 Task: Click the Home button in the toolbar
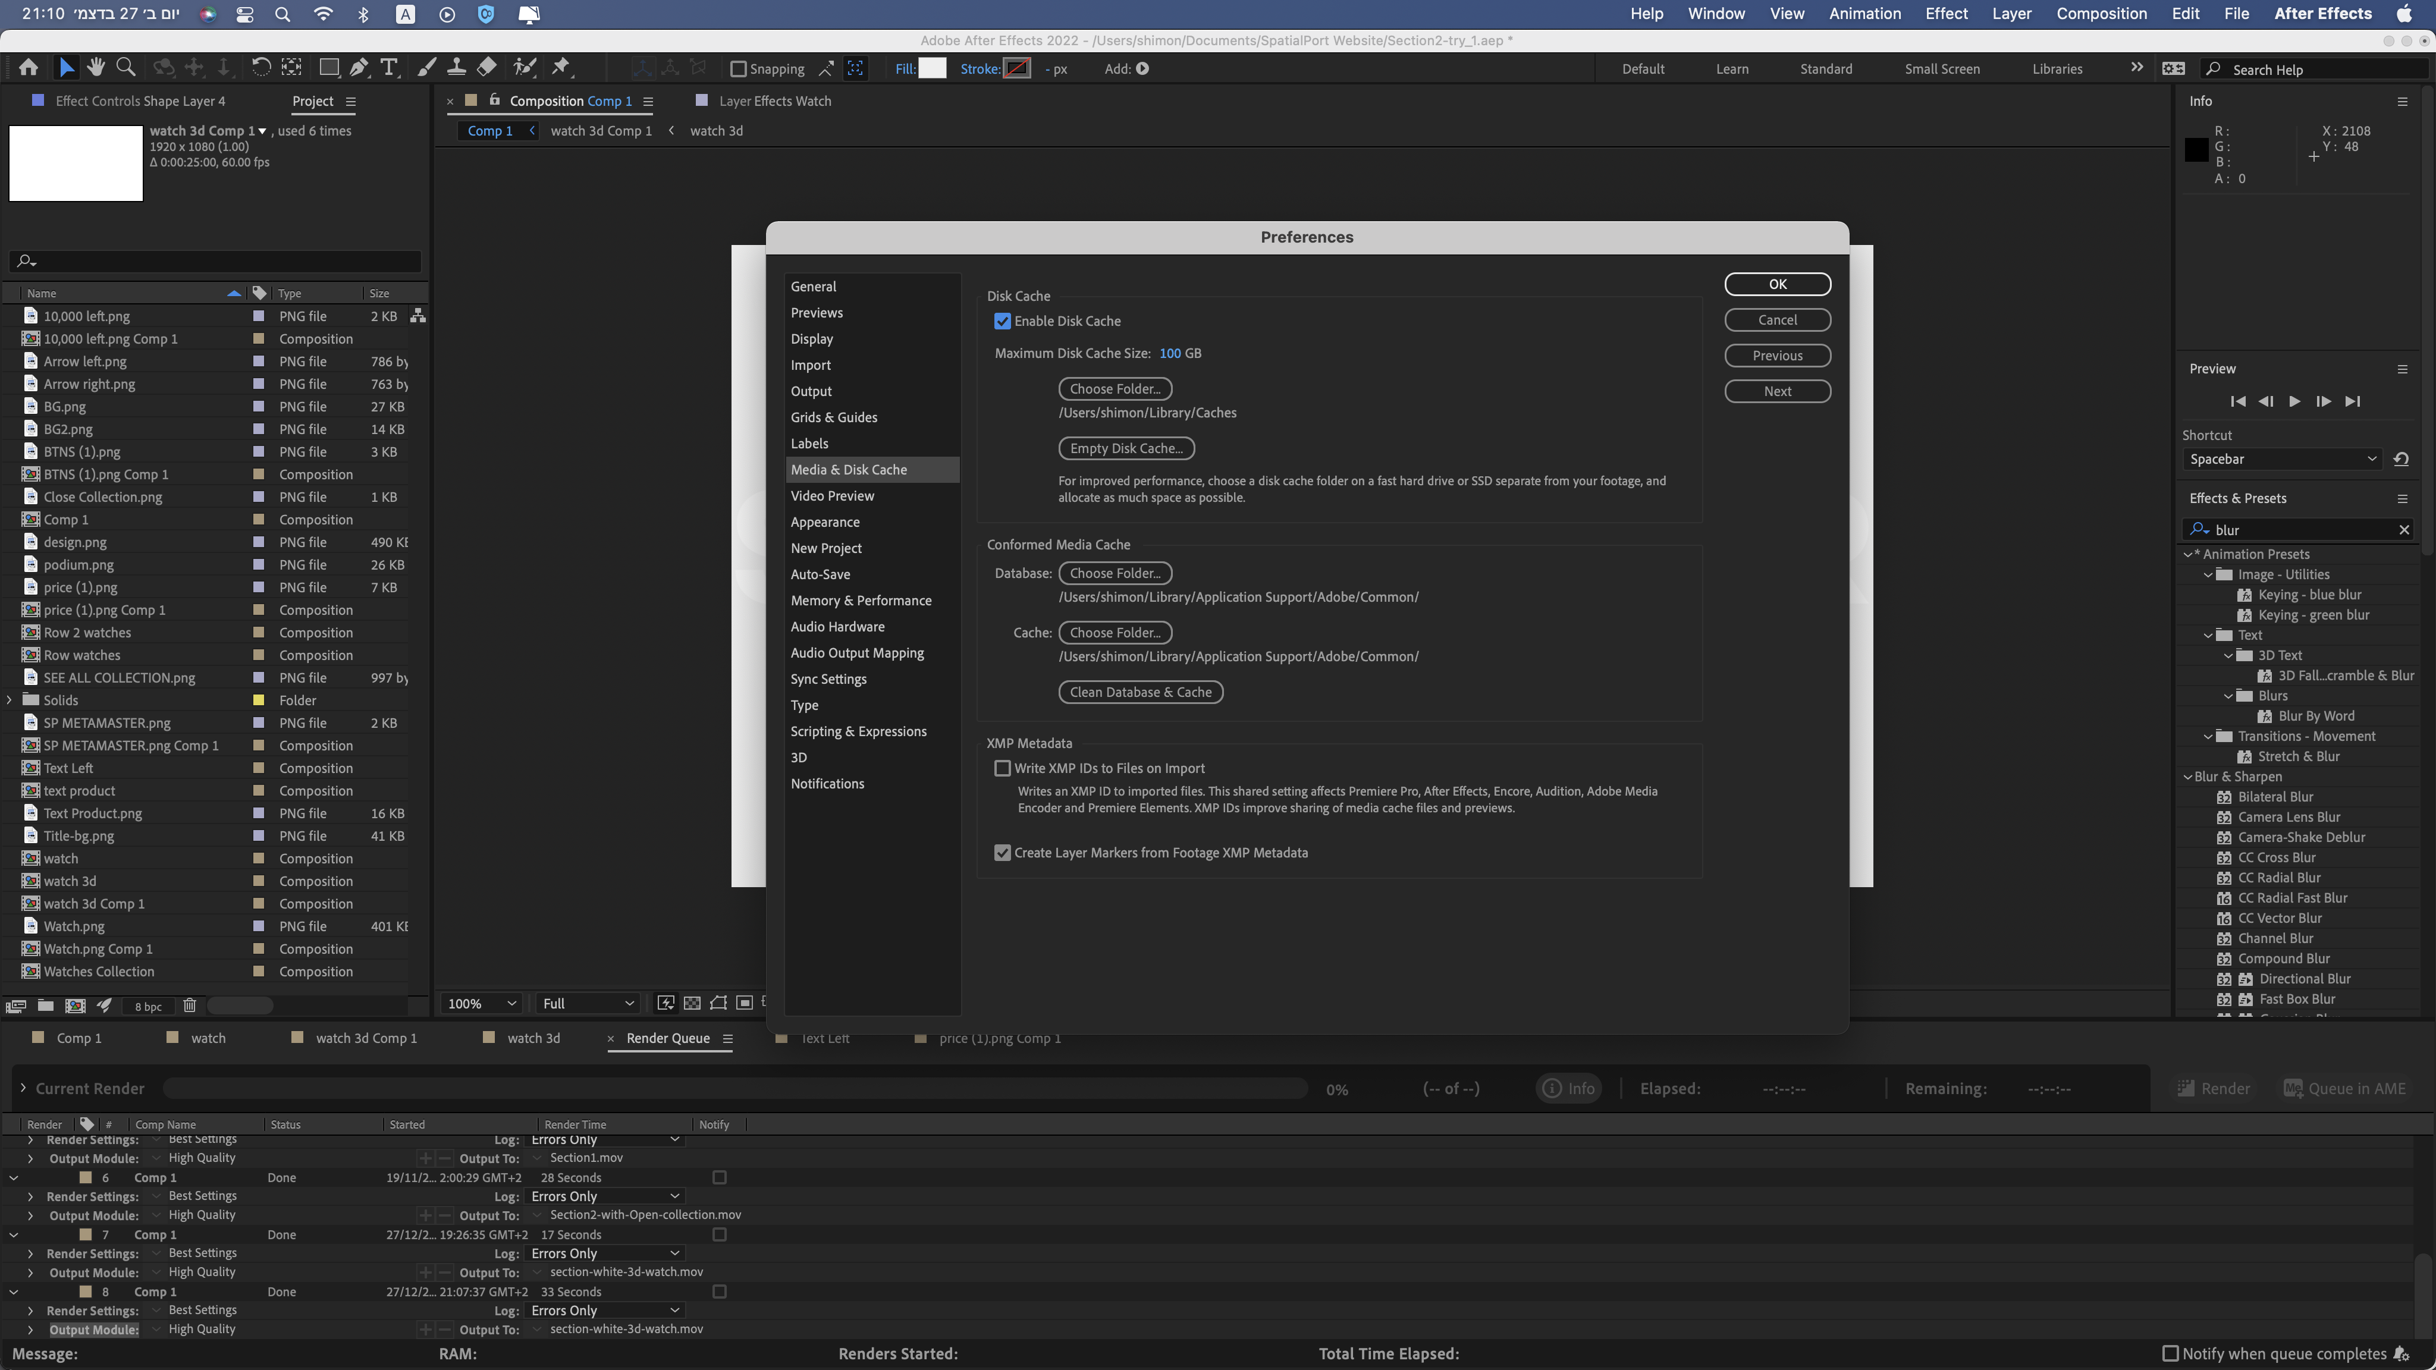click(x=29, y=67)
